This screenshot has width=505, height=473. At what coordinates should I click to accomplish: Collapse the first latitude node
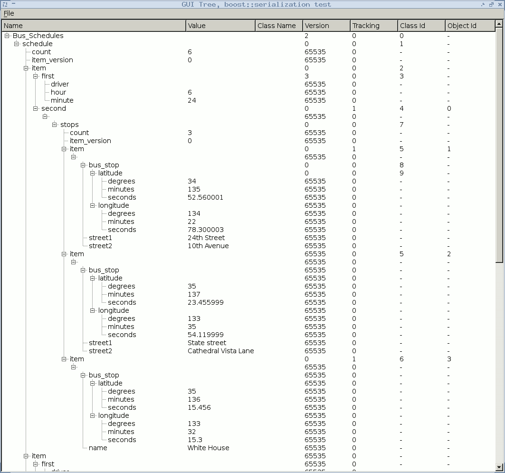(93, 173)
